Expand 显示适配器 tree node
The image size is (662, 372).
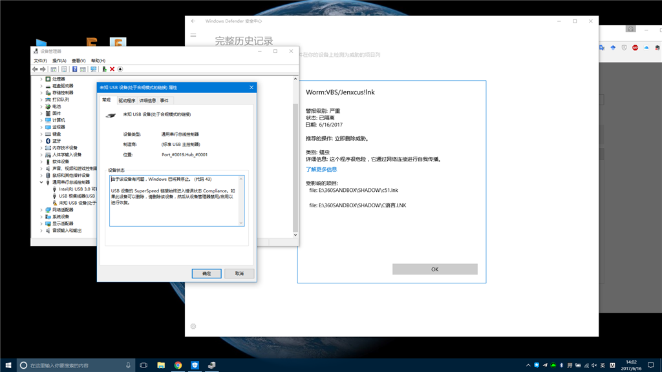pos(41,223)
